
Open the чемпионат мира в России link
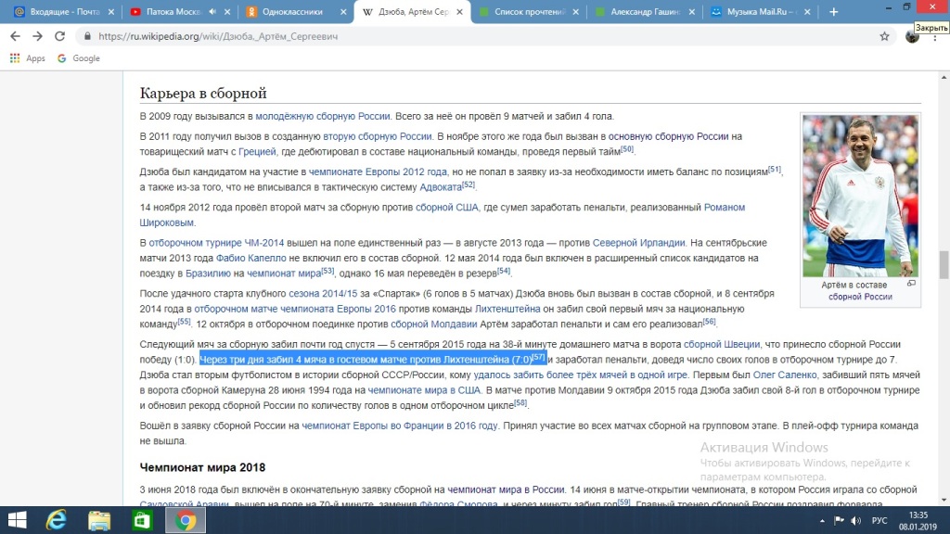click(506, 489)
